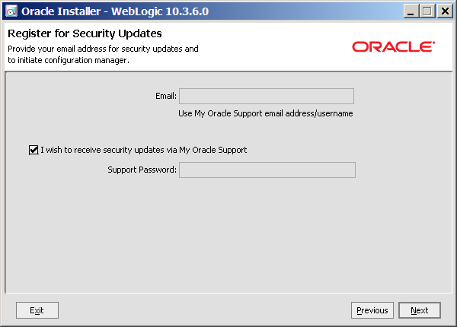Click the window title 'Oracle Installer - WebLogic 10.3.6.0'
The height and width of the screenshot is (327, 457).
point(115,11)
